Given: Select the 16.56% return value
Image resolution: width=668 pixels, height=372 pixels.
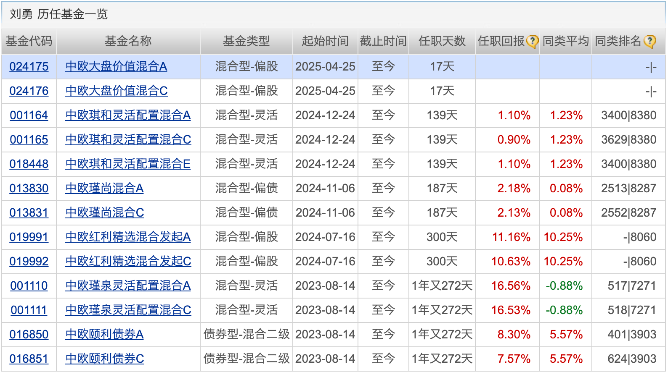Looking at the screenshot, I should [511, 286].
